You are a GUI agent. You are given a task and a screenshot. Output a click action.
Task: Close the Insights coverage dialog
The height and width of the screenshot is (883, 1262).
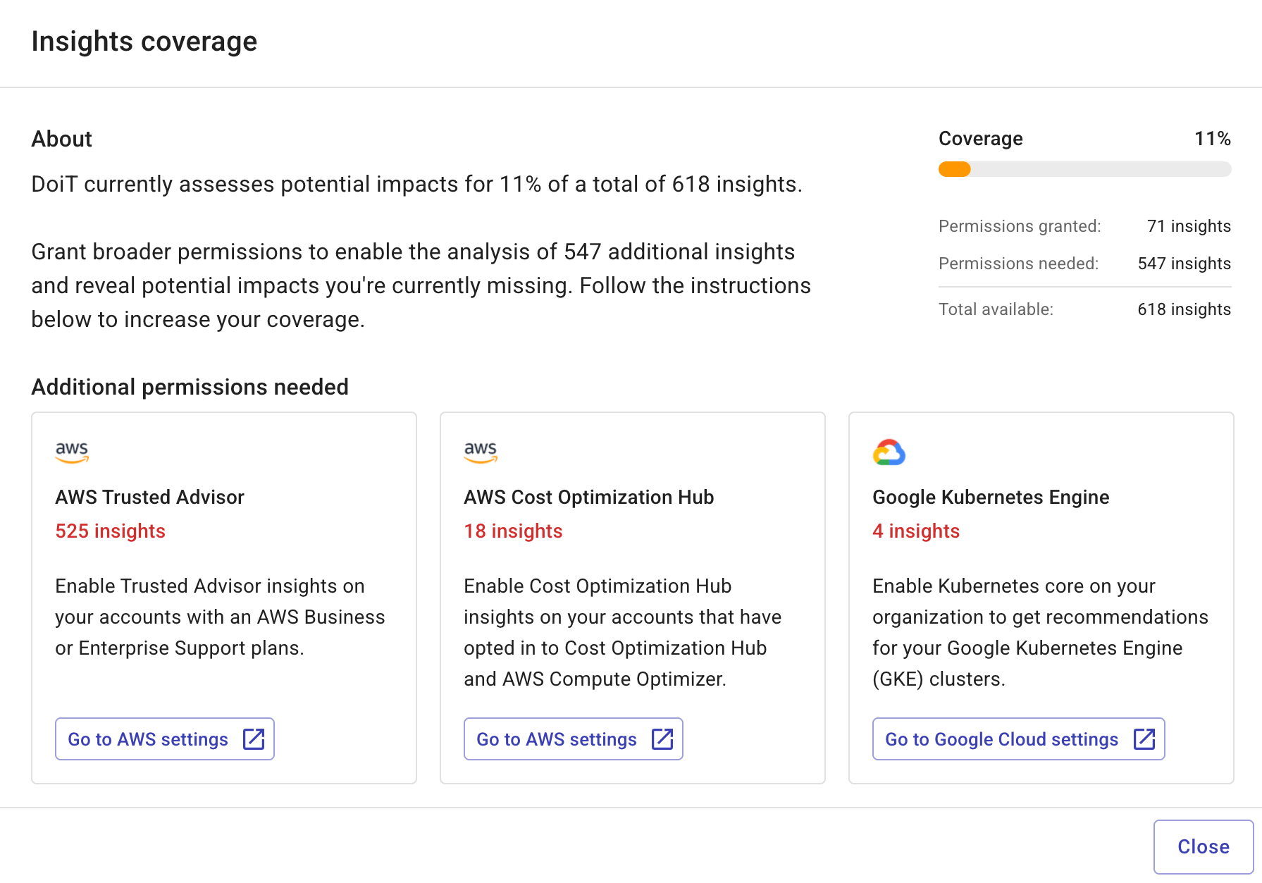1204,846
